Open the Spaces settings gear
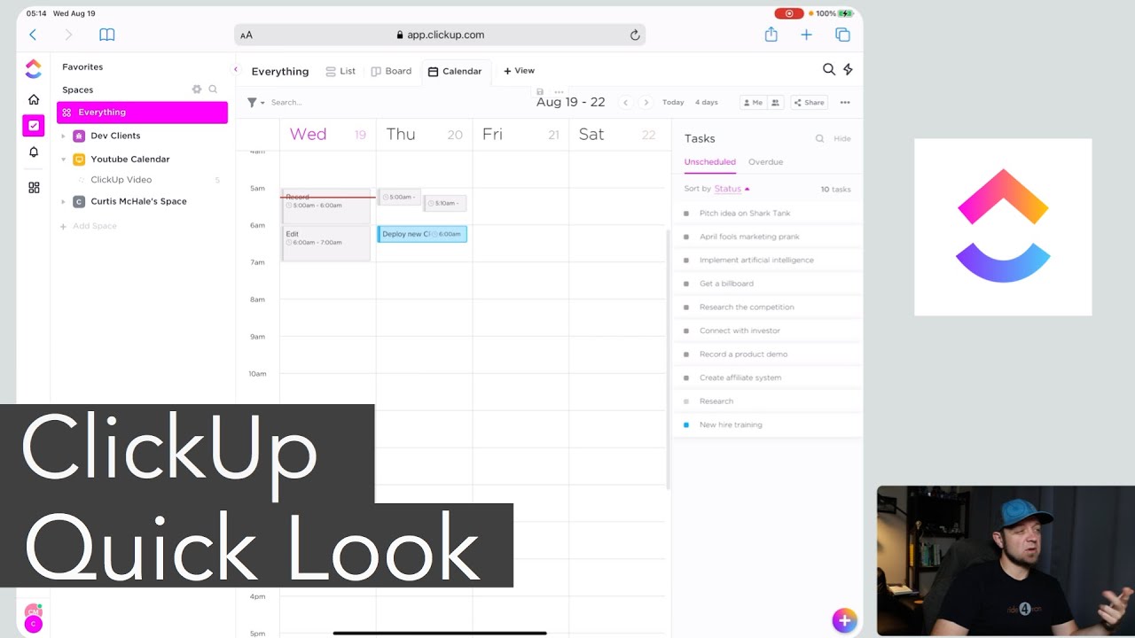The image size is (1135, 638). pyautogui.click(x=196, y=89)
